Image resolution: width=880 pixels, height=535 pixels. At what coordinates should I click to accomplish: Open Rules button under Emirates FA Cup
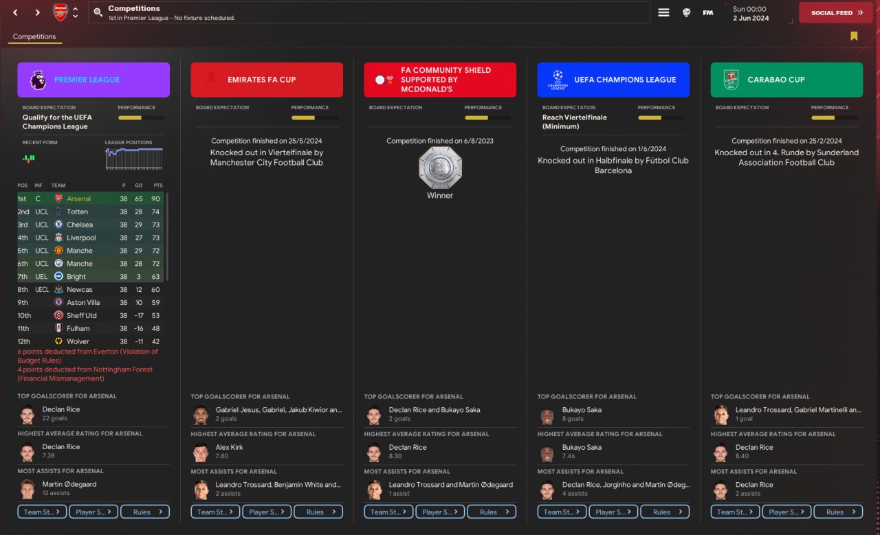pyautogui.click(x=318, y=512)
